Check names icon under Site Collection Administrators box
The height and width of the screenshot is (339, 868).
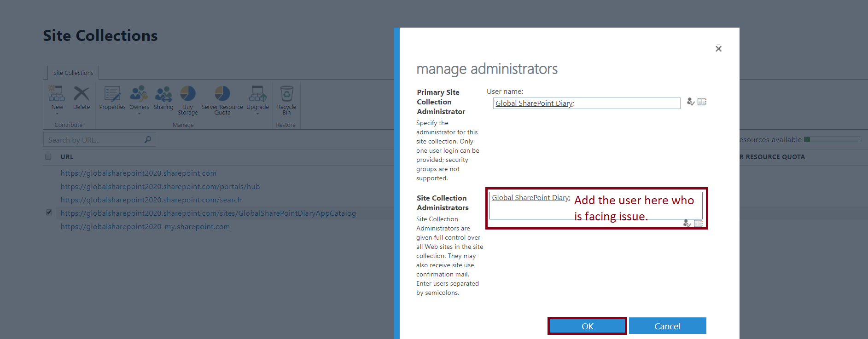click(x=687, y=224)
